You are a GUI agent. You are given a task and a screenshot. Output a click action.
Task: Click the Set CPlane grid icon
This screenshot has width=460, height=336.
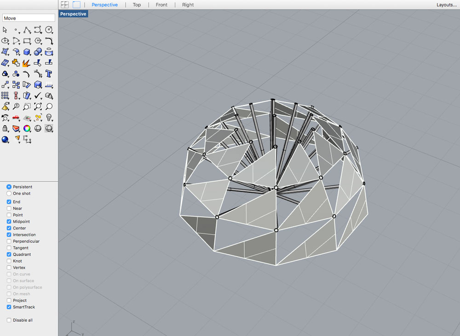tap(27, 118)
